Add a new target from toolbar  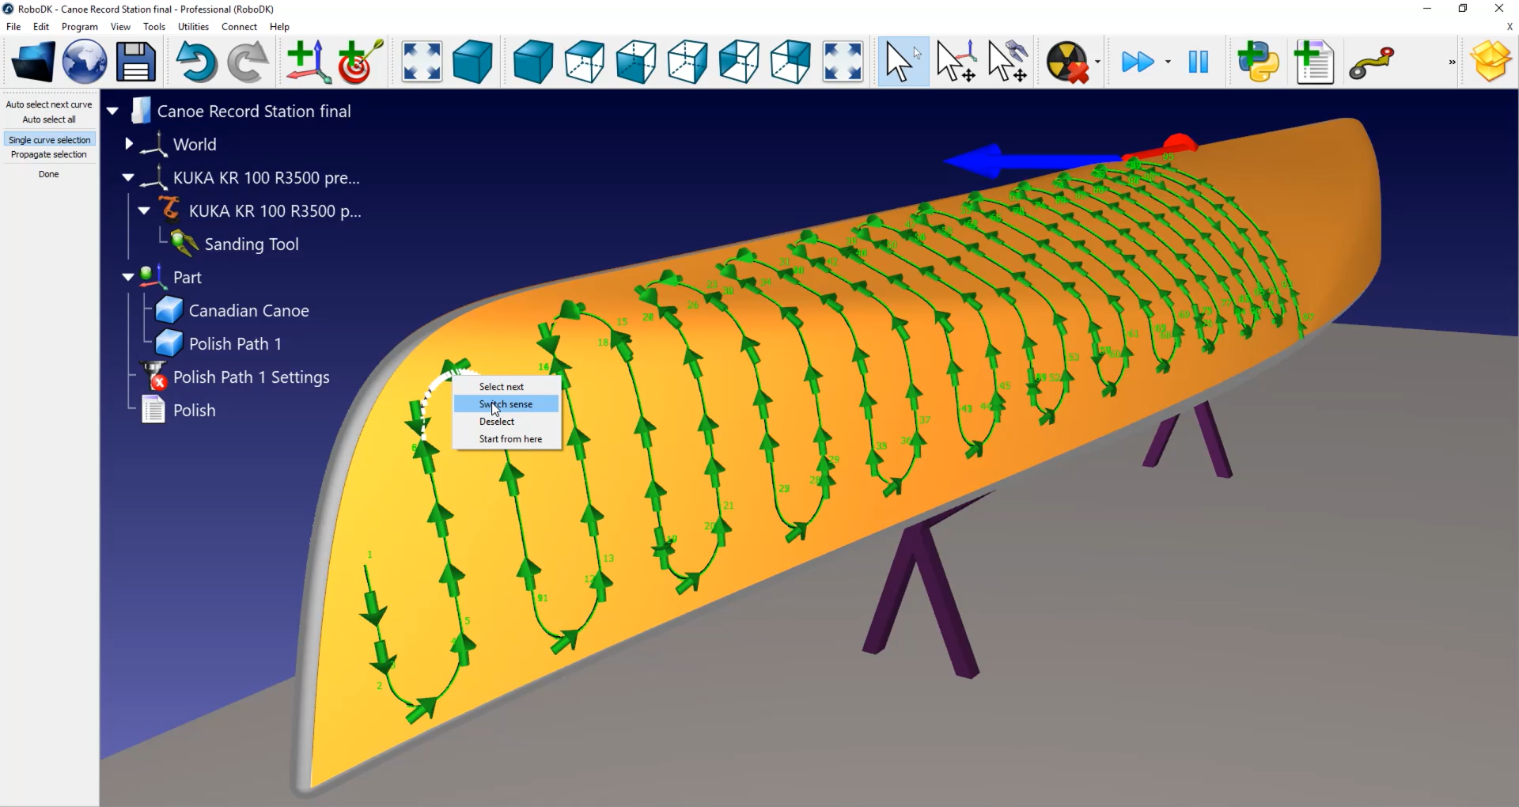pyautogui.click(x=360, y=62)
